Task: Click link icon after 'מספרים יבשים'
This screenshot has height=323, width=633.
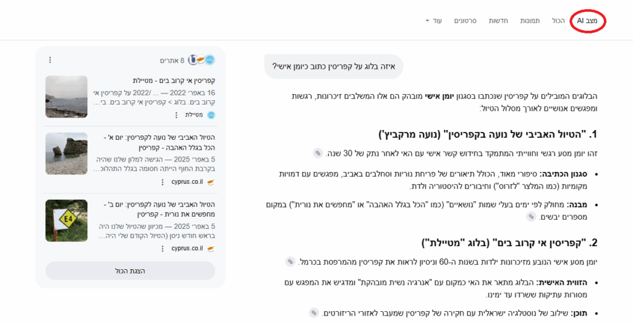Action: click(531, 217)
